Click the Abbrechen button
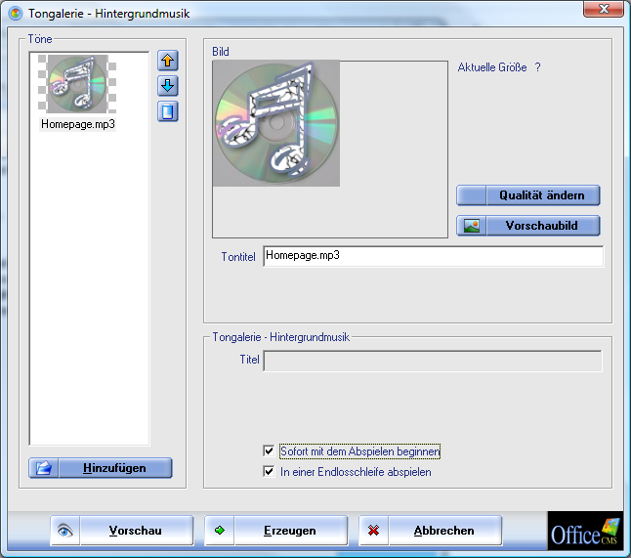 pos(431,531)
